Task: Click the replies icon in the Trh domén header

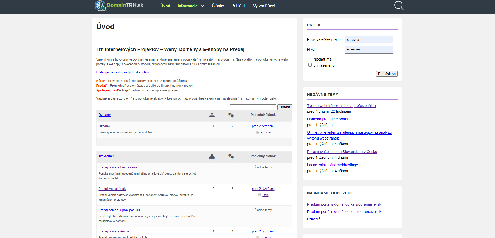Action: point(231,156)
